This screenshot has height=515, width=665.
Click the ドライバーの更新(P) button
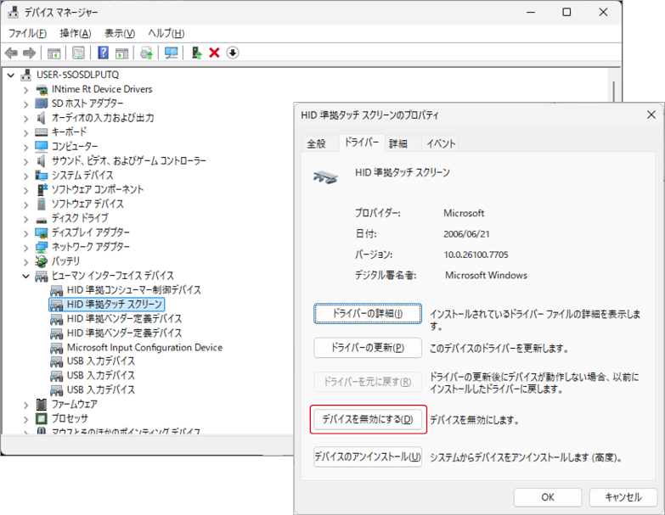(x=368, y=348)
